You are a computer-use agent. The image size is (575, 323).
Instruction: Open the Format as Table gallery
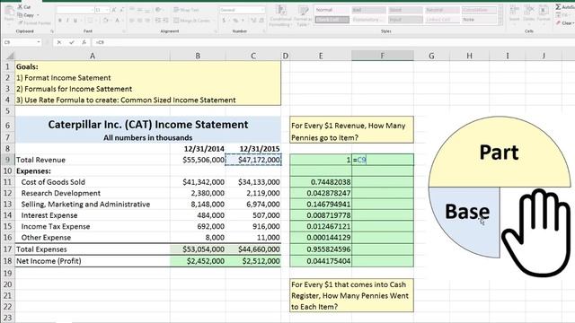[x=303, y=16]
